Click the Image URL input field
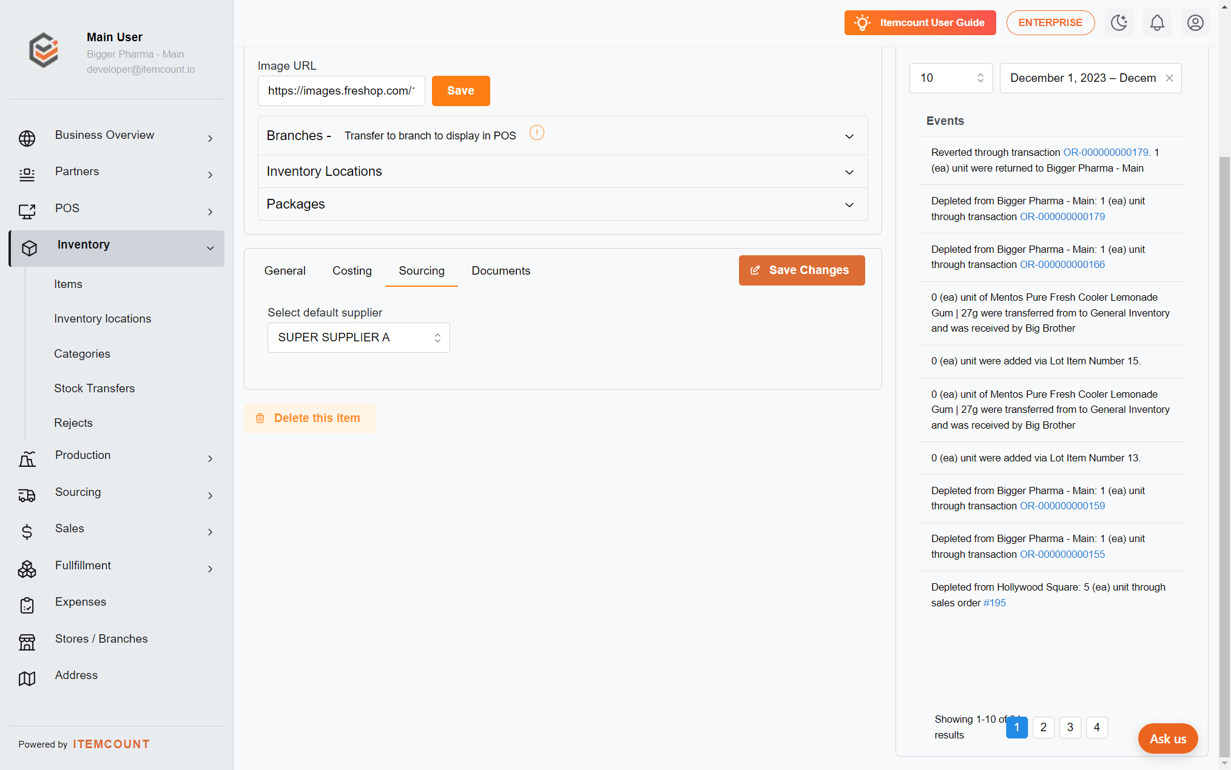 tap(341, 91)
